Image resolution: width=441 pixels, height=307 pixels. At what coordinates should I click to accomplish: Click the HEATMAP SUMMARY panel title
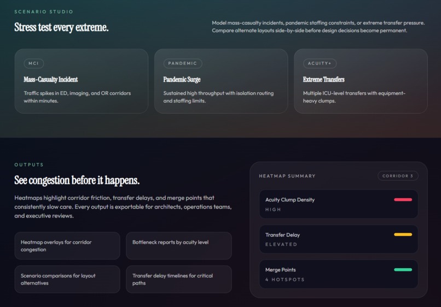tap(287, 176)
